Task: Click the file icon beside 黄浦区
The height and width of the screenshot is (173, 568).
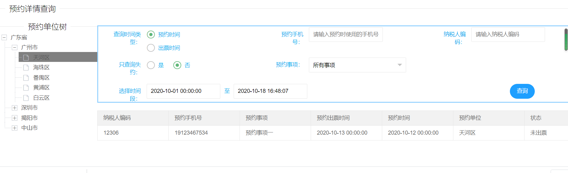Action: [26, 88]
